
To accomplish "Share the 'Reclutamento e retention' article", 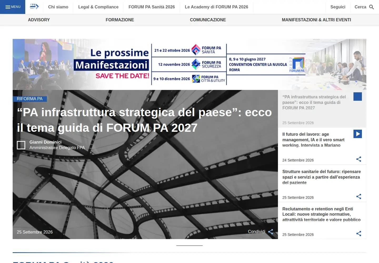I will coord(359,234).
